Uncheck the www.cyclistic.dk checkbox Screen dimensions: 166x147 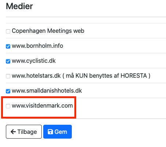click(8, 61)
